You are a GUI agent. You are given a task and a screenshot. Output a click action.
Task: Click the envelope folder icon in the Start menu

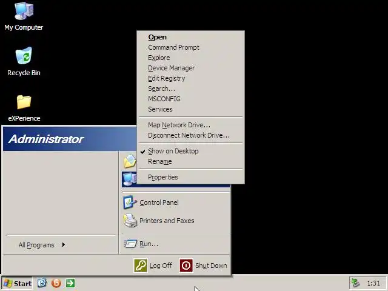pyautogui.click(x=130, y=161)
